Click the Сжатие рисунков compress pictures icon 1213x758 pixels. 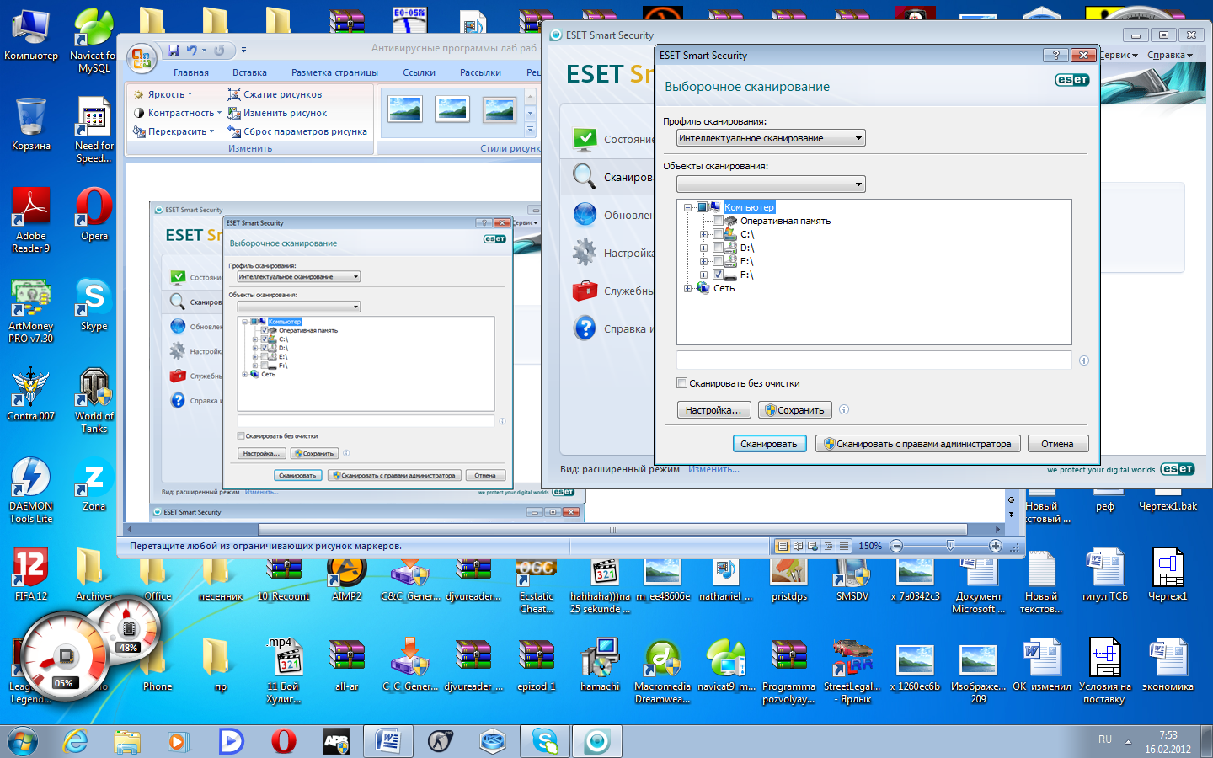tap(234, 94)
